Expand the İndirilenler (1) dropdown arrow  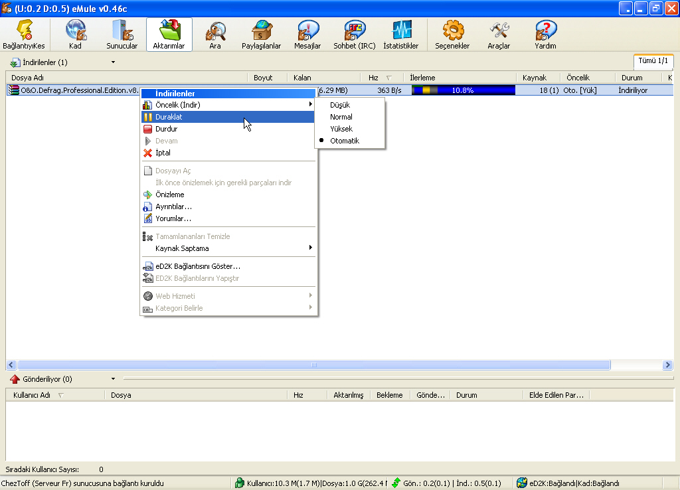click(x=113, y=62)
